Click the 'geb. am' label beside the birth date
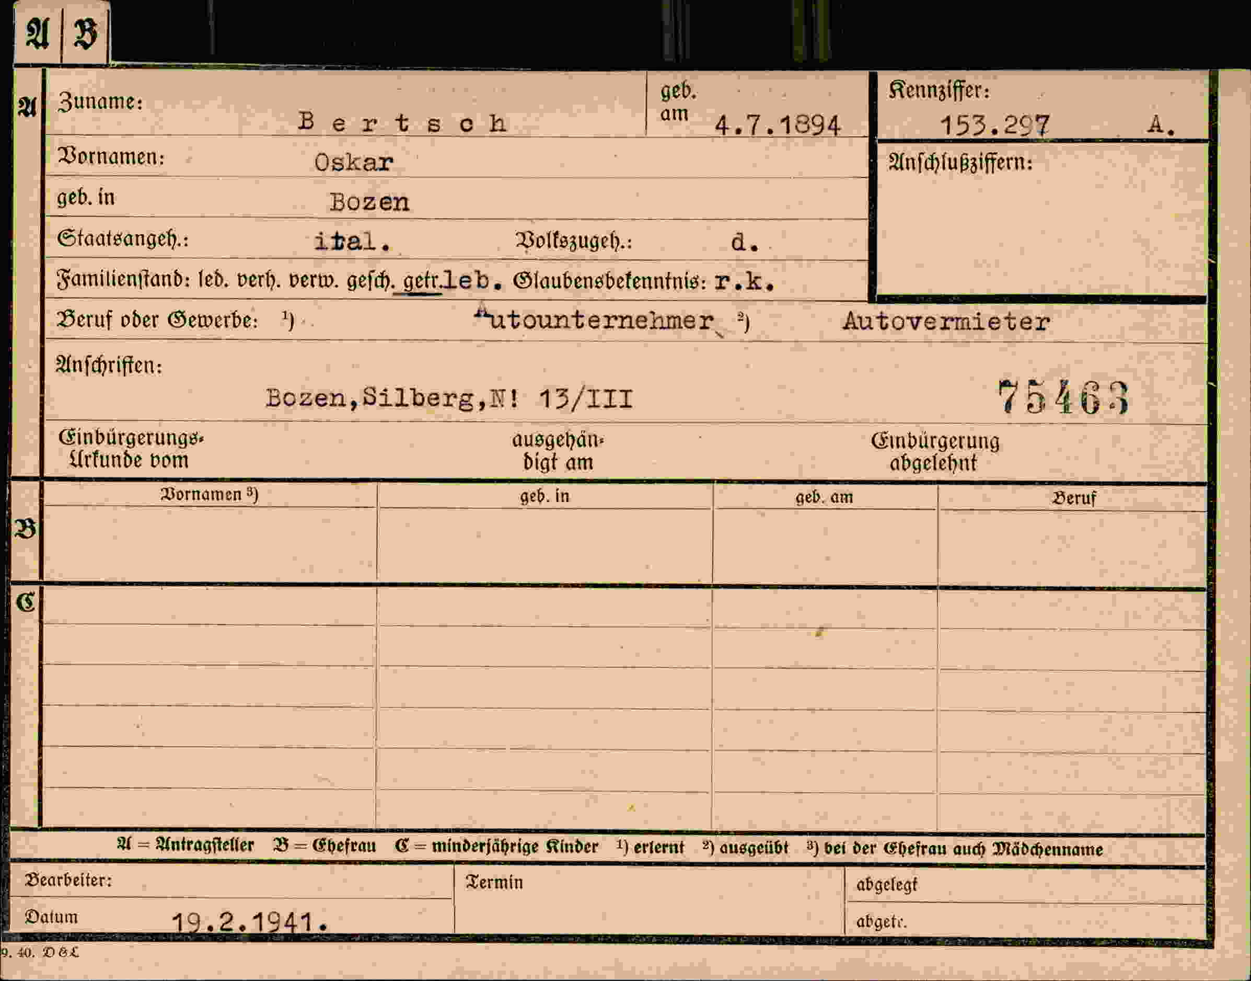 [677, 101]
